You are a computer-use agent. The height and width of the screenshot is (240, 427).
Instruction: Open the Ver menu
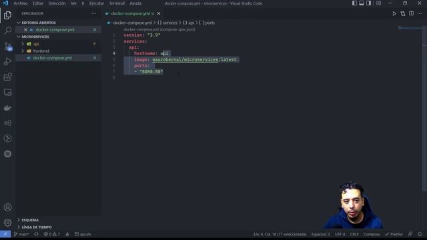73,3
